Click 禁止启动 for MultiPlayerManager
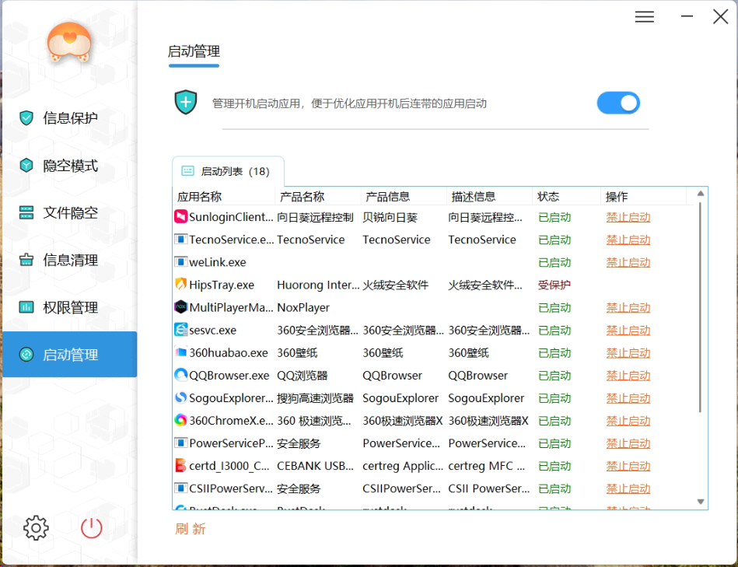Viewport: 738px width, 567px height. pyautogui.click(x=628, y=308)
